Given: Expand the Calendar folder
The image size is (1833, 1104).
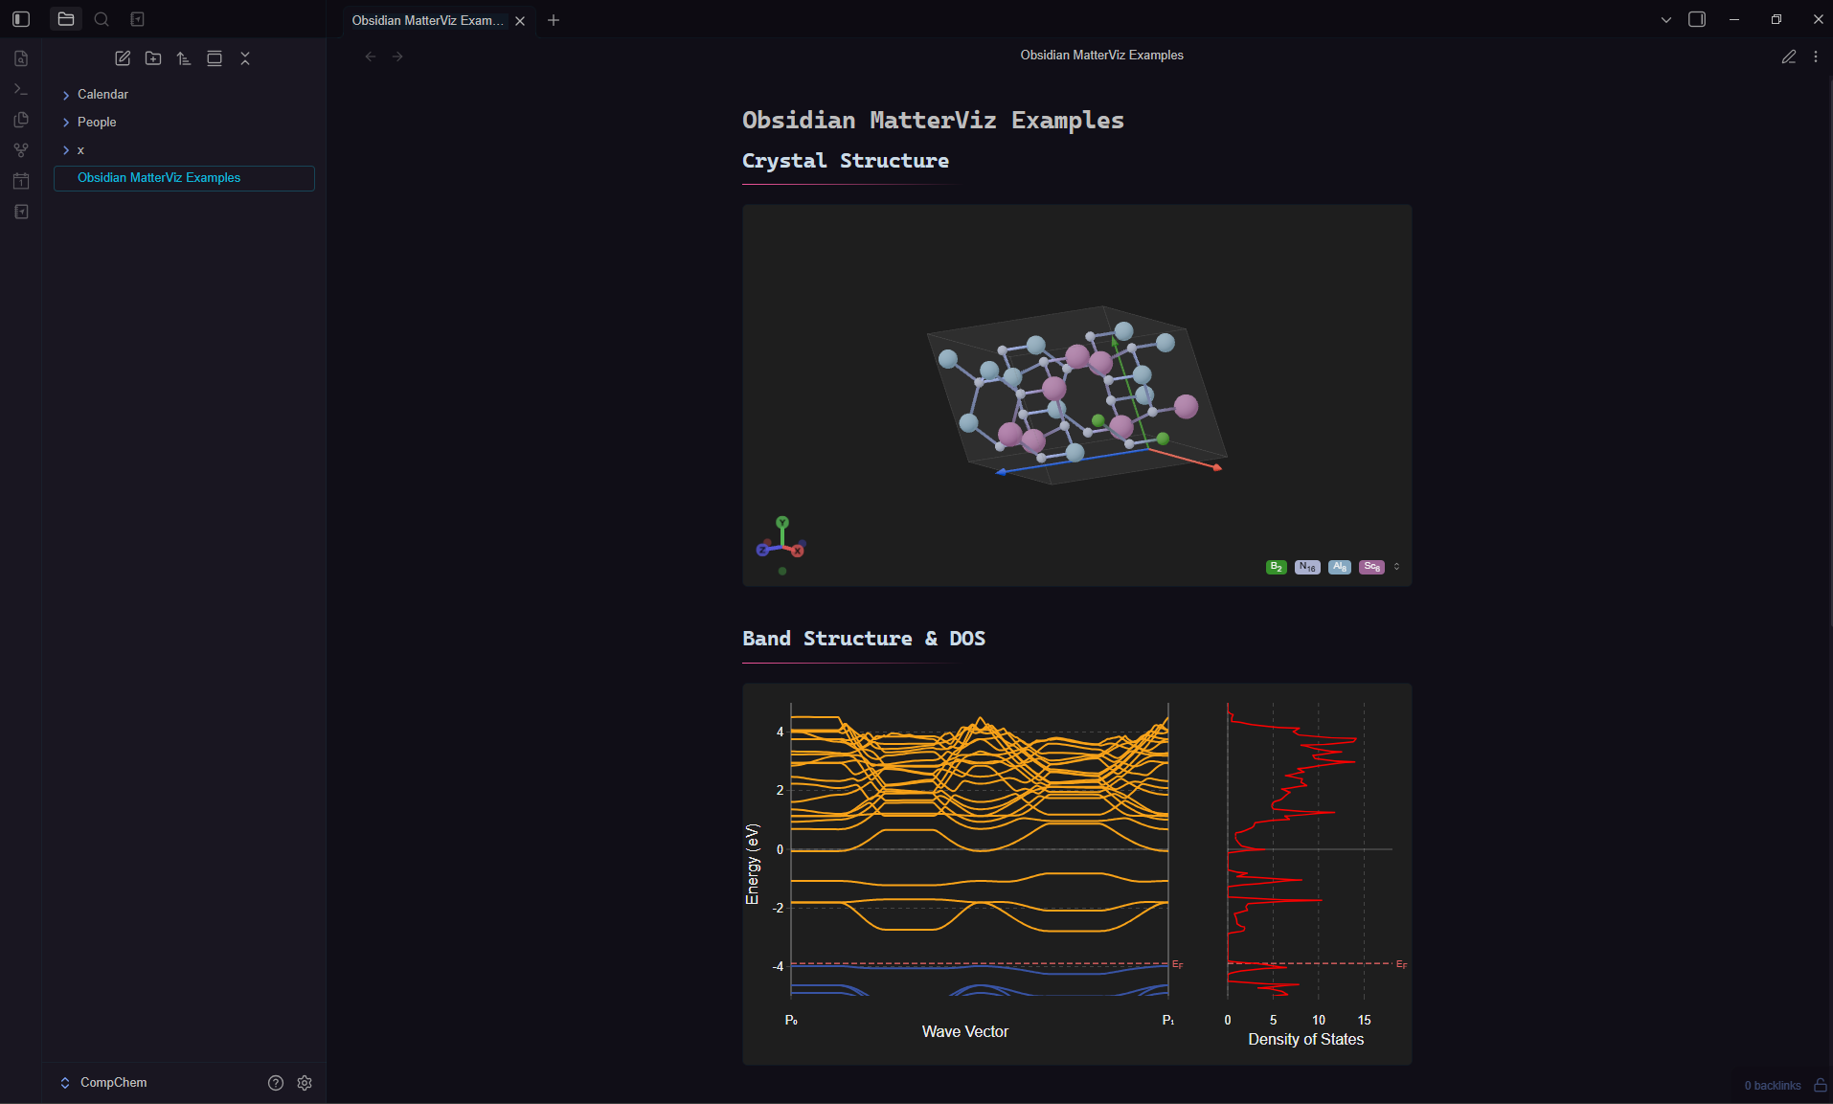Looking at the screenshot, I should click(184, 94).
